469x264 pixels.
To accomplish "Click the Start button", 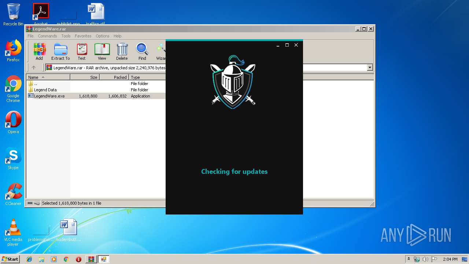I will (x=10, y=259).
